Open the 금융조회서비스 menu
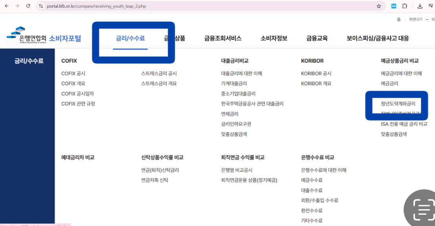 click(222, 38)
